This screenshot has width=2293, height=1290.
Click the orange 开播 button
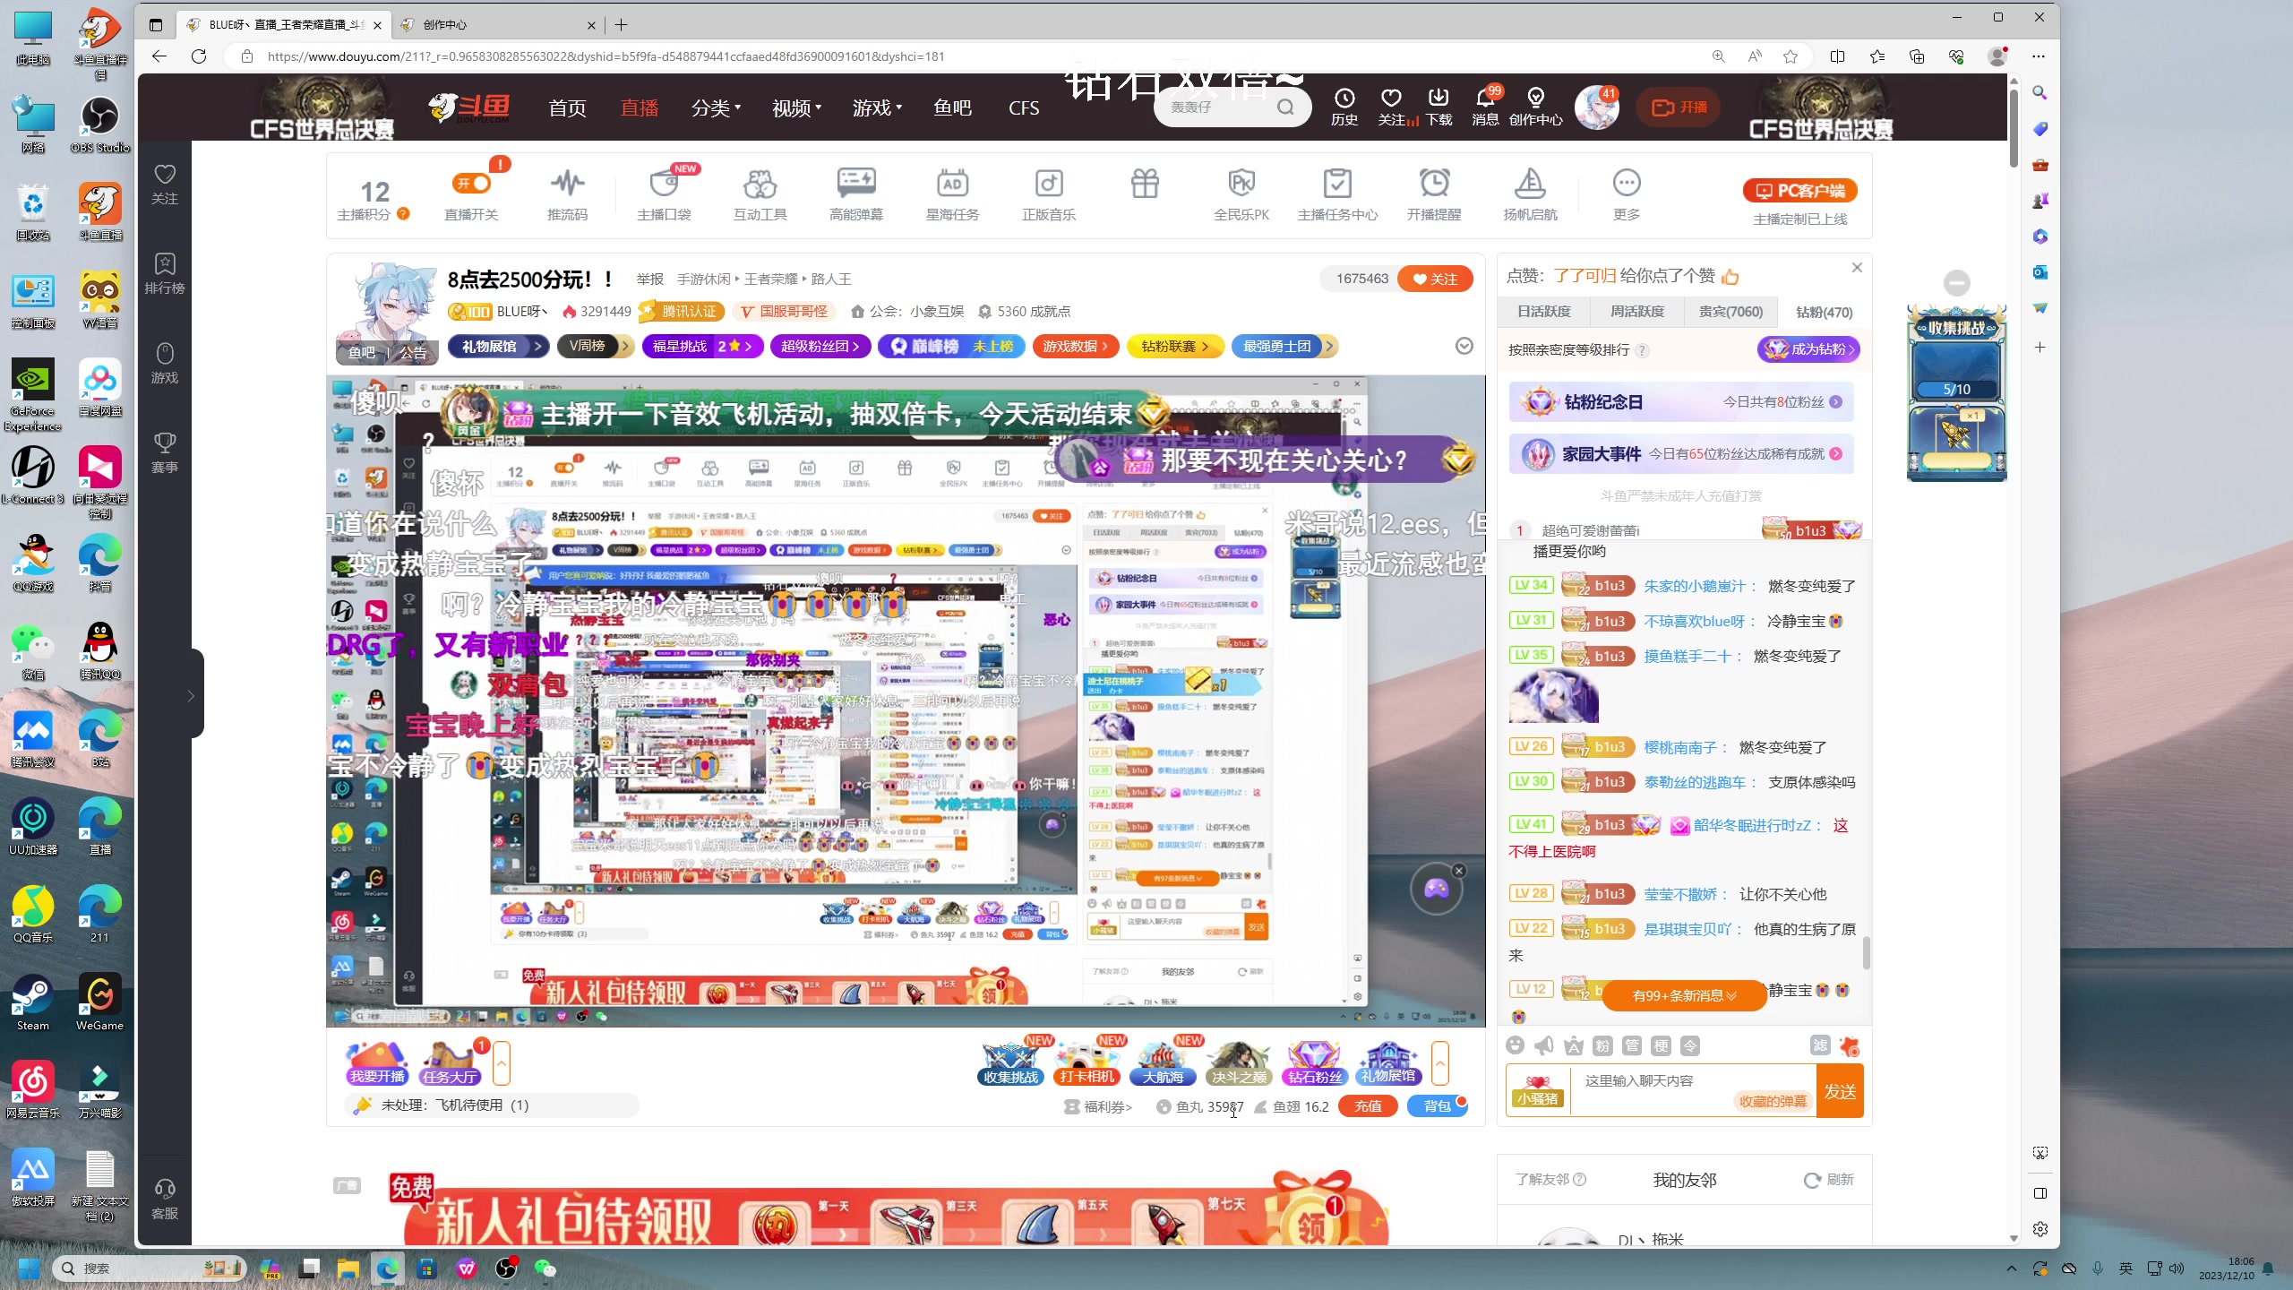[1679, 107]
